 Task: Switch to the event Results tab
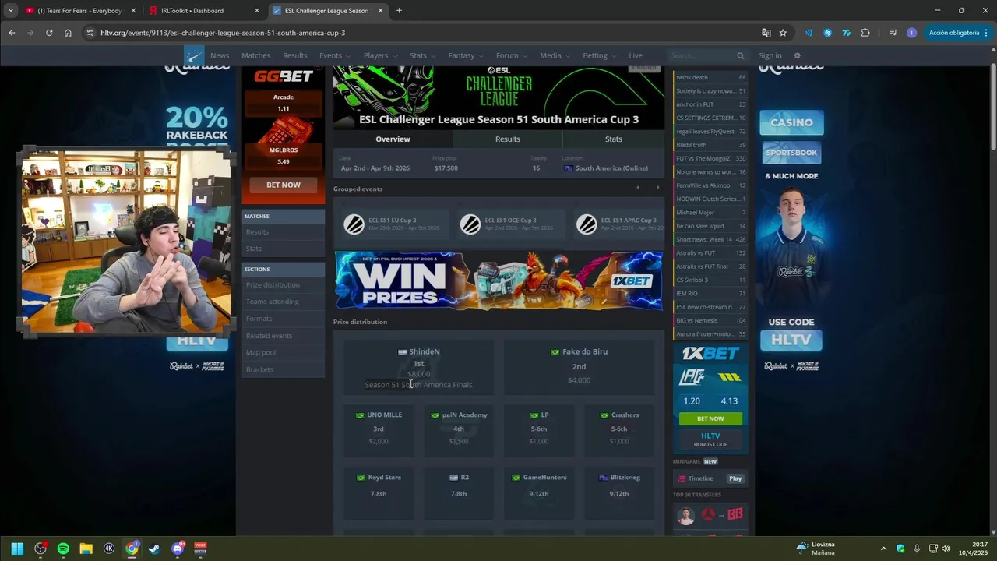508,139
